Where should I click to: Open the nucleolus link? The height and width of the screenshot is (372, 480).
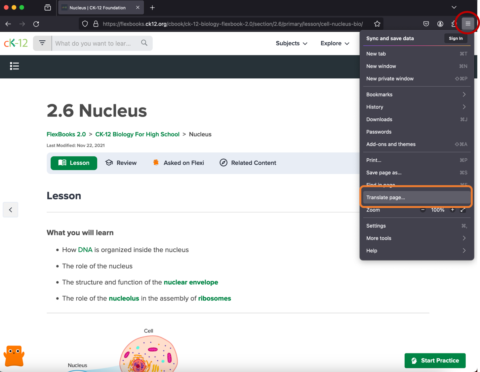124,298
